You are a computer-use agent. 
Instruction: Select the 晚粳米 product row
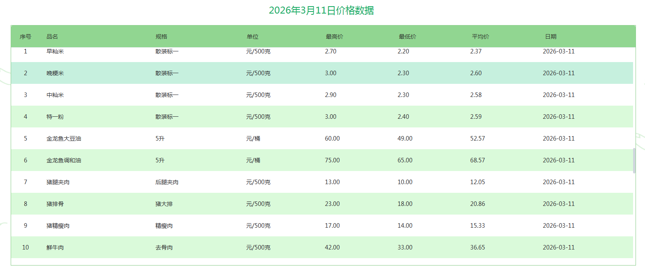pos(55,73)
